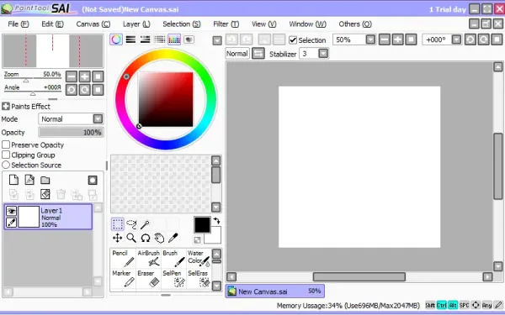Toggle the scratchpad panel
505x315 pixels.
189,39
